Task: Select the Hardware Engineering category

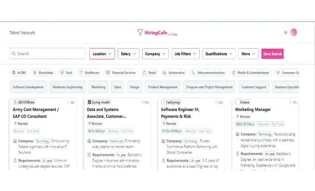Action: coord(67,87)
